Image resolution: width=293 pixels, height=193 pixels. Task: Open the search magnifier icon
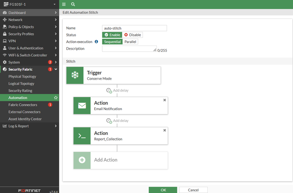coord(73,4)
